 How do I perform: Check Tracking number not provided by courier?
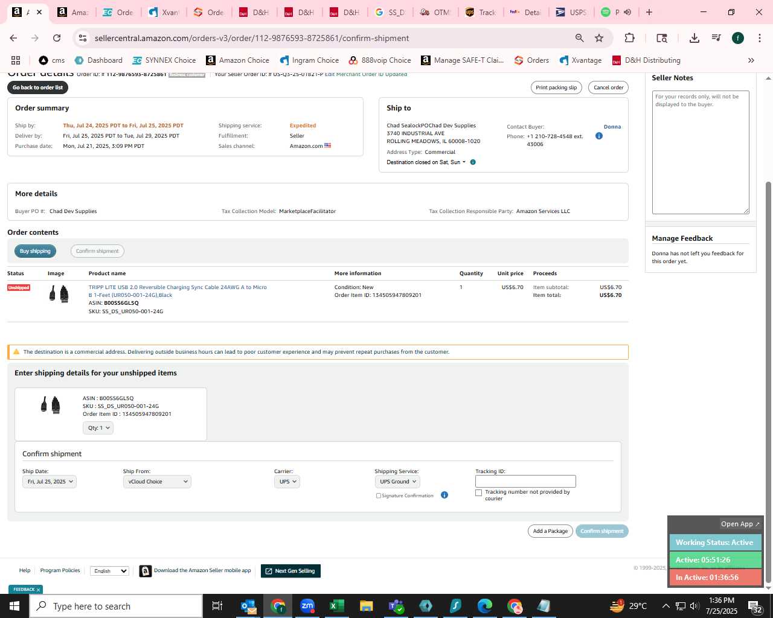(x=479, y=492)
